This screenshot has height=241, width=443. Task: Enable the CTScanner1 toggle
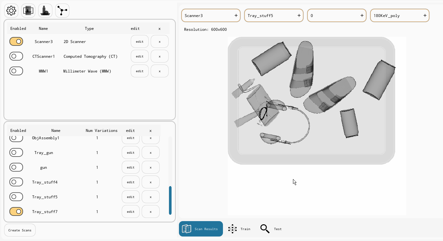16,56
